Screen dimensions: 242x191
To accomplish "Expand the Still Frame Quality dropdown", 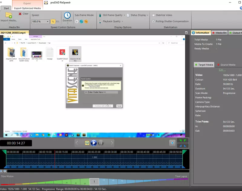I will tap(124, 15).
